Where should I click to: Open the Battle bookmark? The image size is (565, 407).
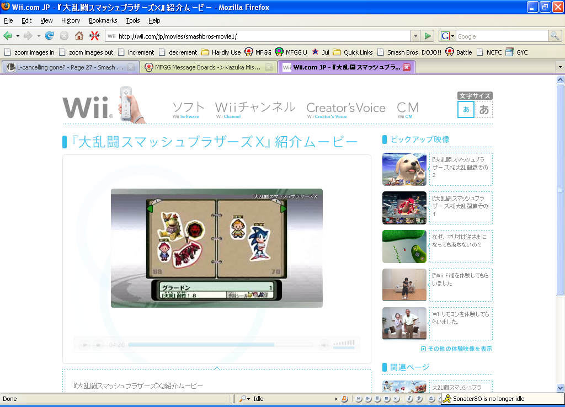[x=459, y=52]
